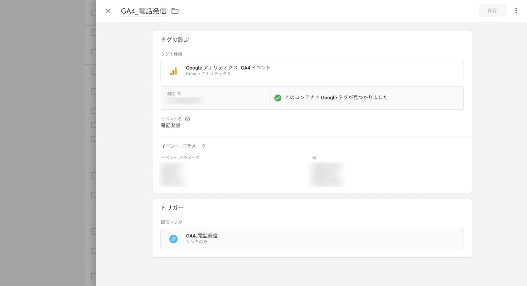Close the GA4_電話発信 tag editor

(x=108, y=11)
